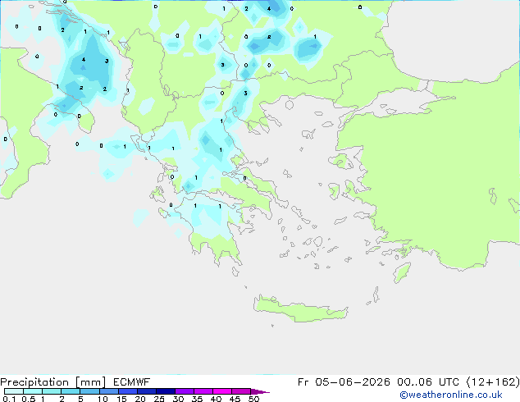Click the 25–30 mm dark blue swatch
520x402 pixels.
(x=166, y=391)
